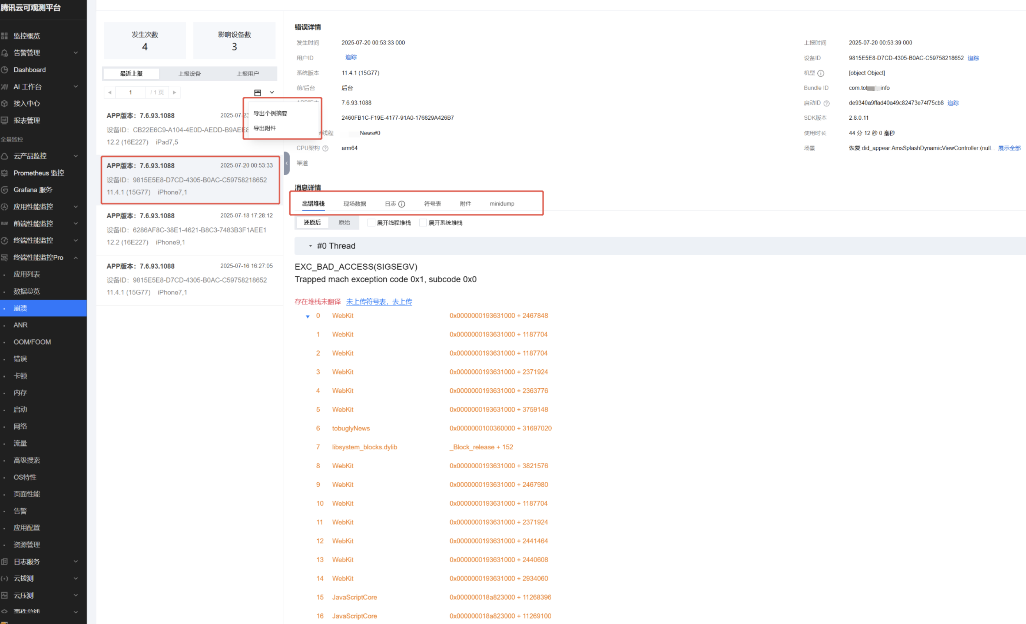Collapse 终端性能监控Pro menu
The height and width of the screenshot is (624, 1026).
76,257
